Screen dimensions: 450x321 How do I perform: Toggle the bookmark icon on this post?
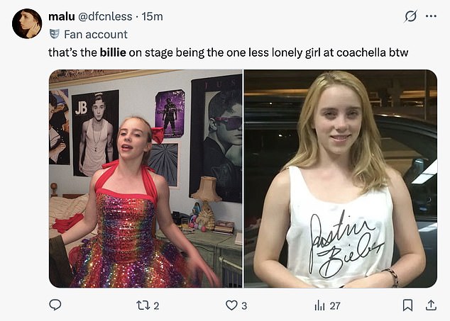pyautogui.click(x=408, y=305)
